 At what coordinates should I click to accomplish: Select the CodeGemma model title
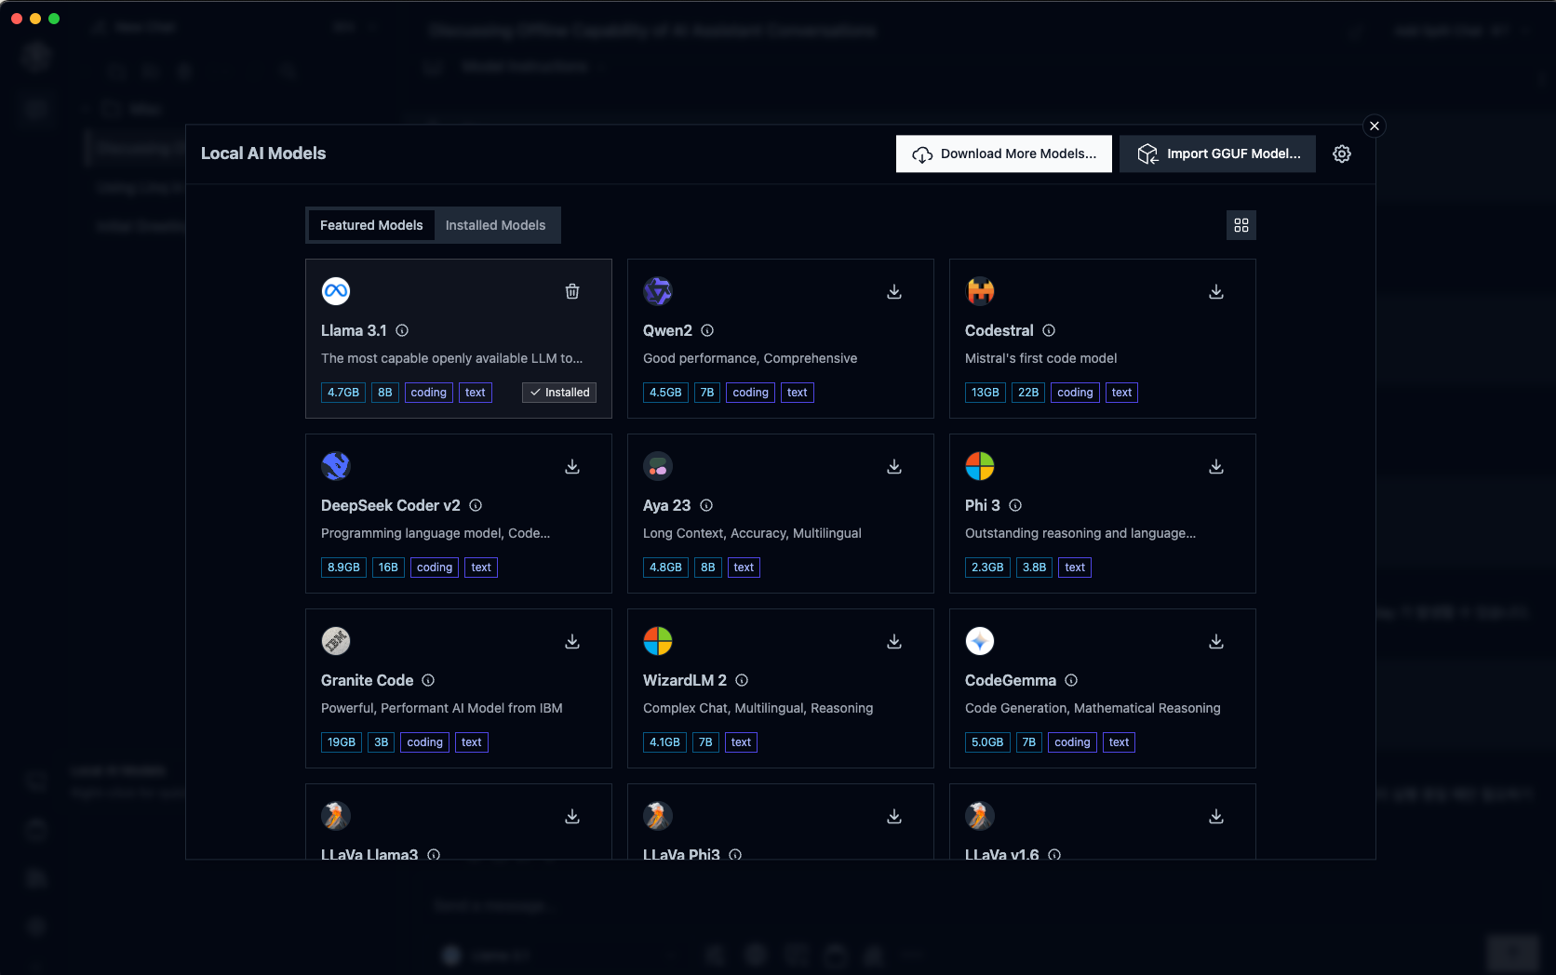pyautogui.click(x=1011, y=680)
